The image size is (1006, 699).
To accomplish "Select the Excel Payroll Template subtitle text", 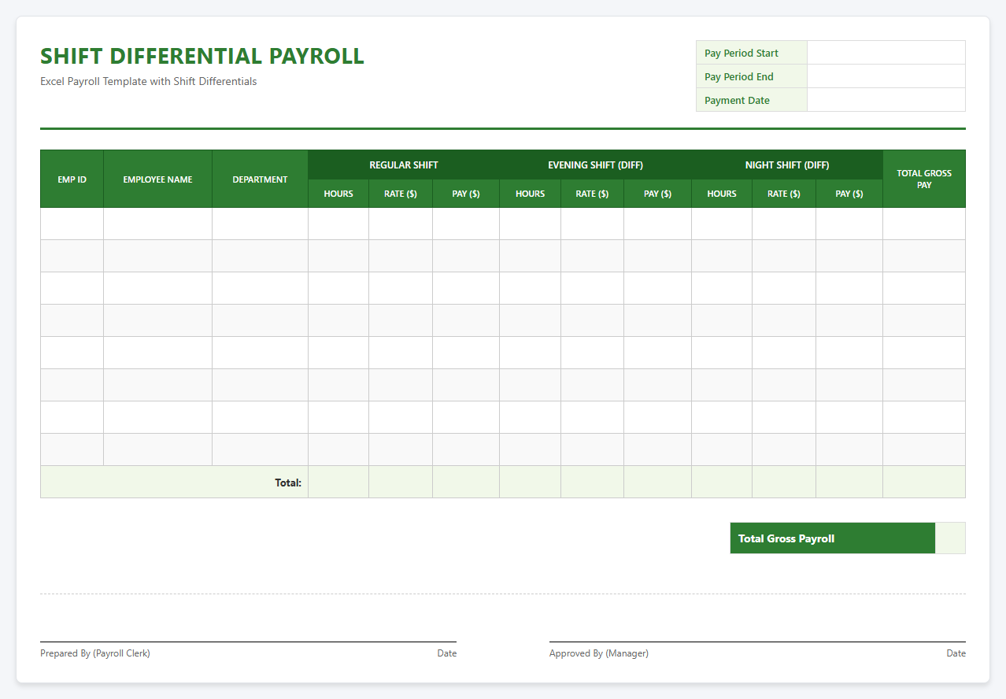I will coord(148,81).
